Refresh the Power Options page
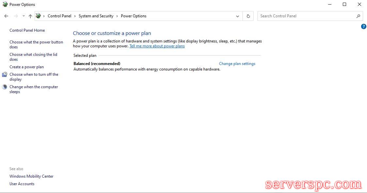The image size is (367, 193). pyautogui.click(x=248, y=16)
